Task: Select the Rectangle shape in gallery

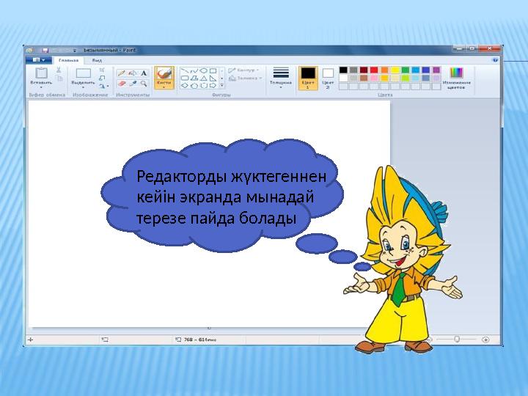Action: point(213,70)
